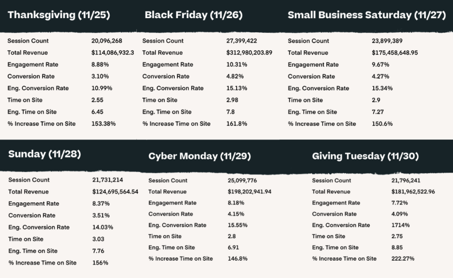Select Small Business Saturday engagement rate 9.67%
The height and width of the screenshot is (278, 453).
click(380, 65)
